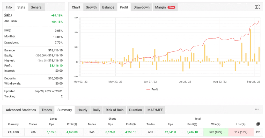Click the three-dot more options icon
This screenshot has width=265, height=138.
click(x=256, y=109)
